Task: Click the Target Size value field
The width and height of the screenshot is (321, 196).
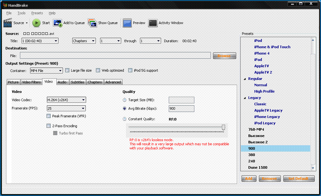Action: 181,100
